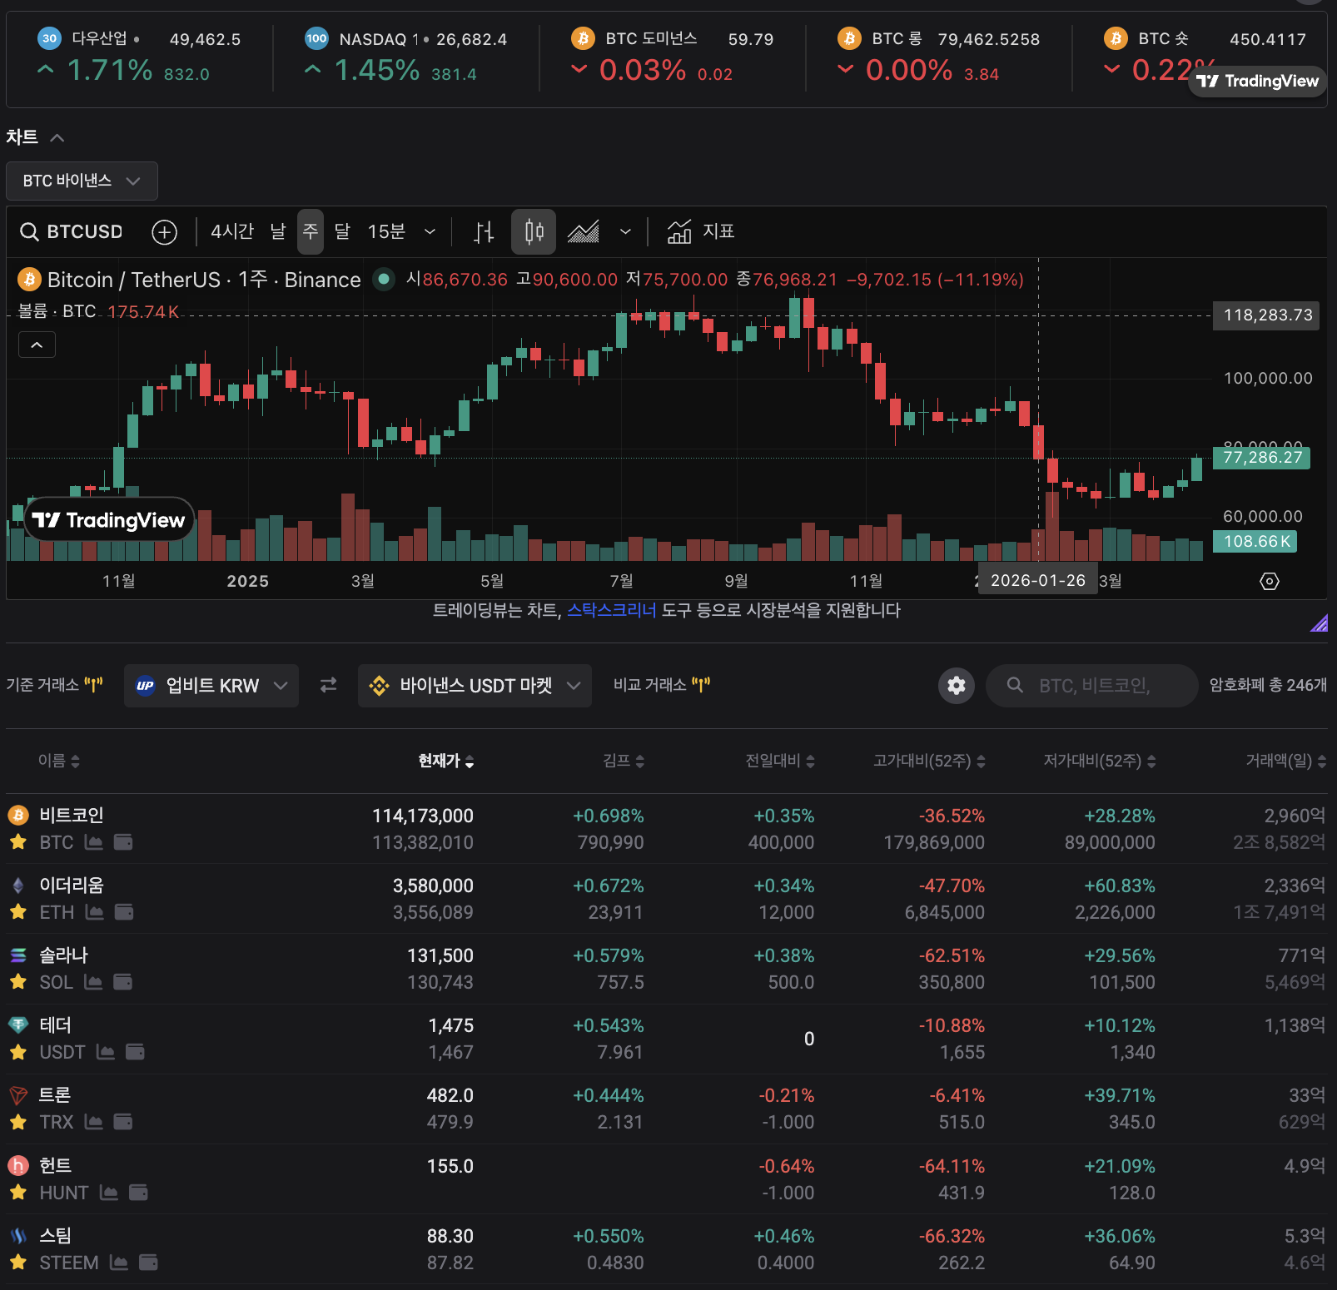The height and width of the screenshot is (1290, 1337).
Task: Open the BTC 도미넌스 ticker item
Action: coord(672,56)
